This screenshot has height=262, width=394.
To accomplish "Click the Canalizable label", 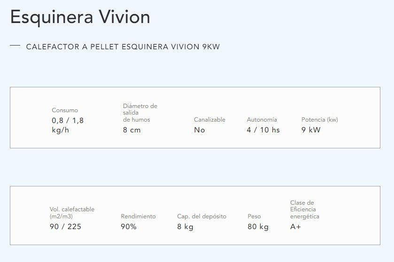I will tap(209, 120).
